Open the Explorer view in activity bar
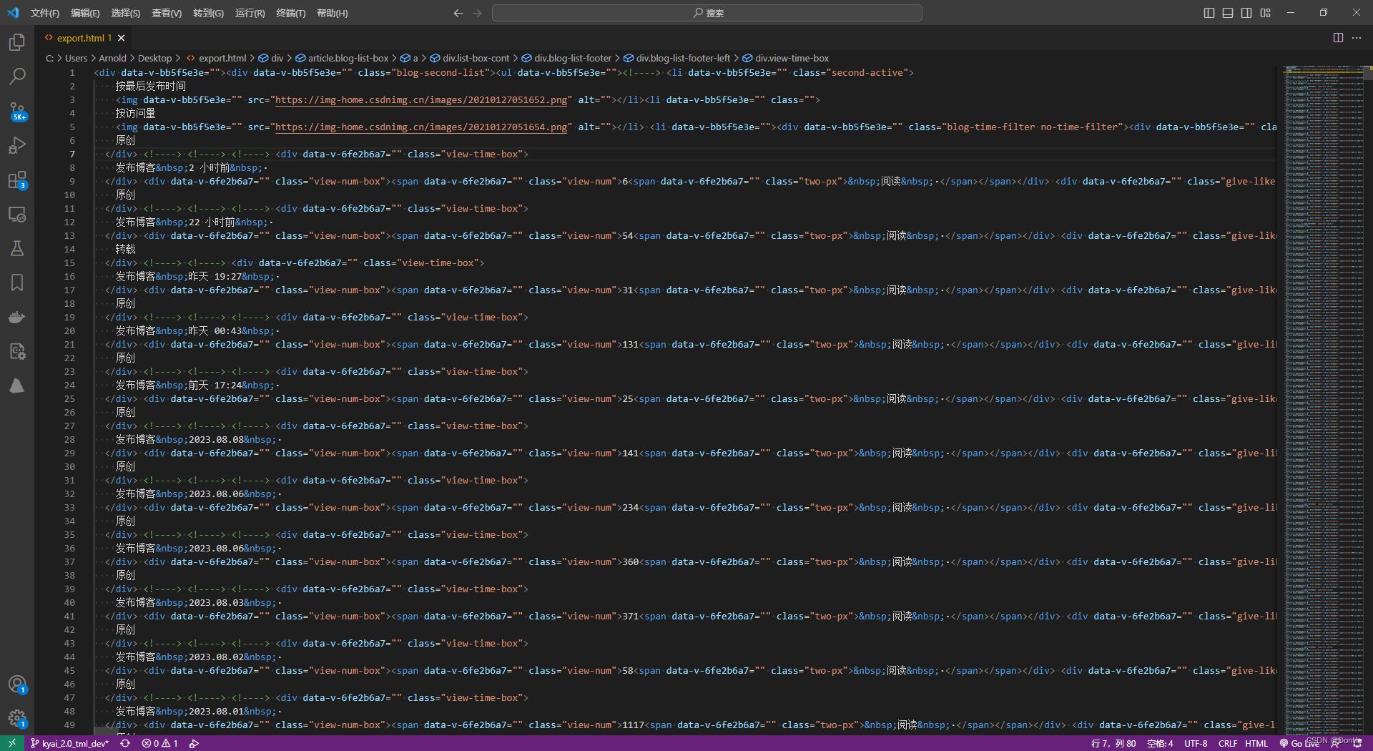 [x=17, y=42]
